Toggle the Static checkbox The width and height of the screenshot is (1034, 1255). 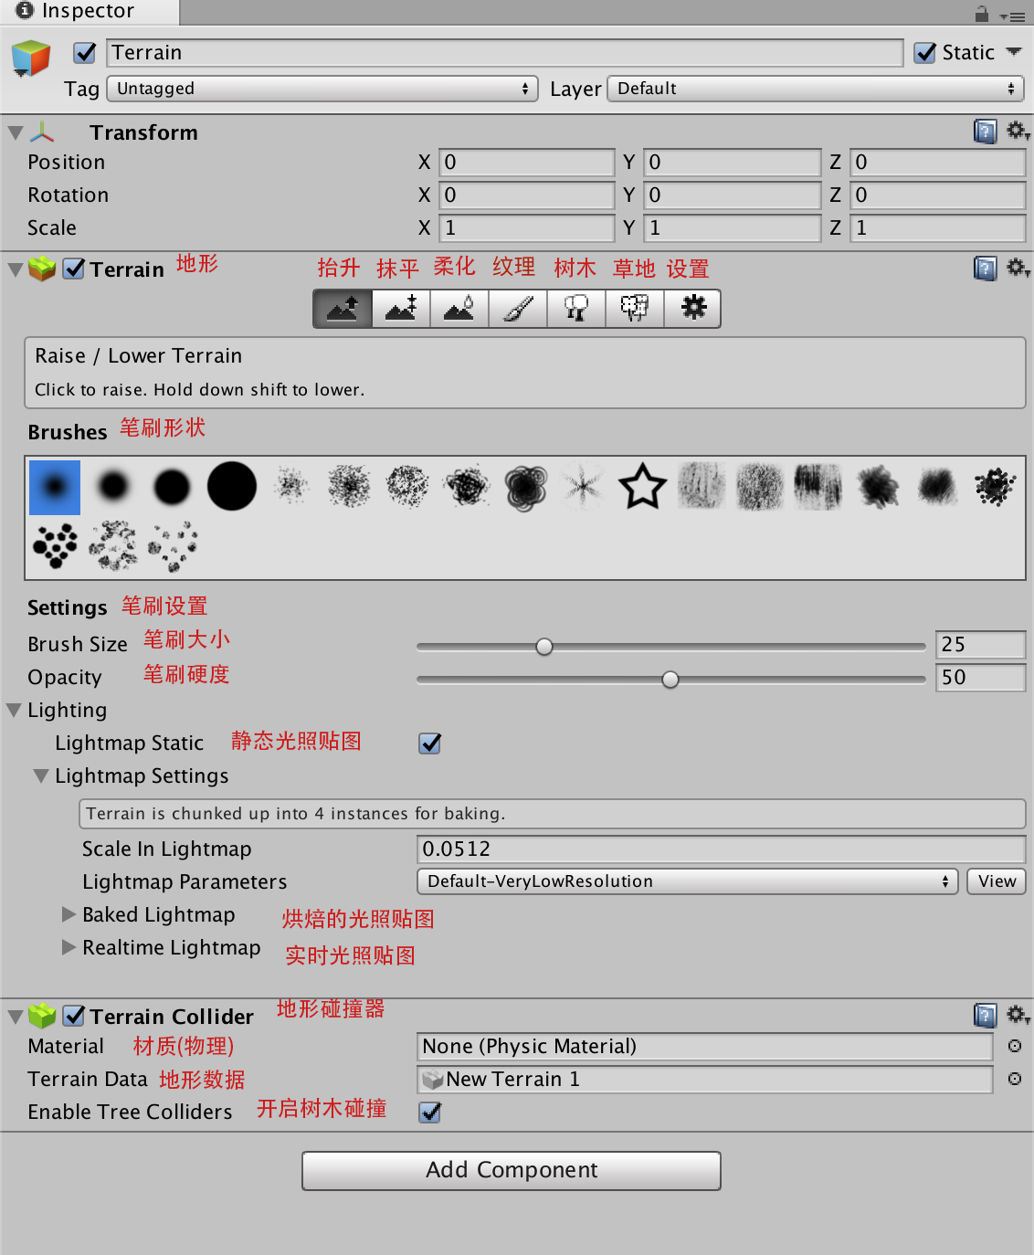(925, 53)
